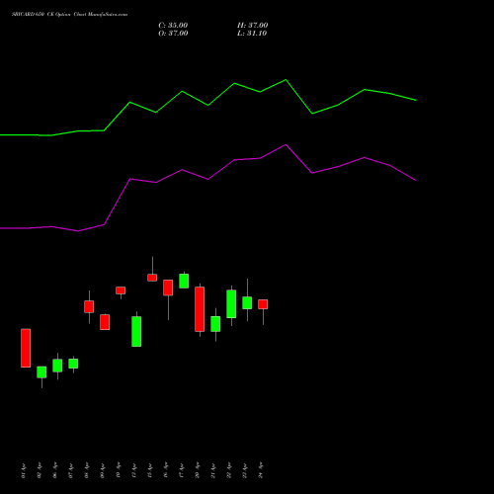Click the green candle above 21 Apr
Image resolution: width=494 pixels, height=494 pixels.
coord(215,324)
